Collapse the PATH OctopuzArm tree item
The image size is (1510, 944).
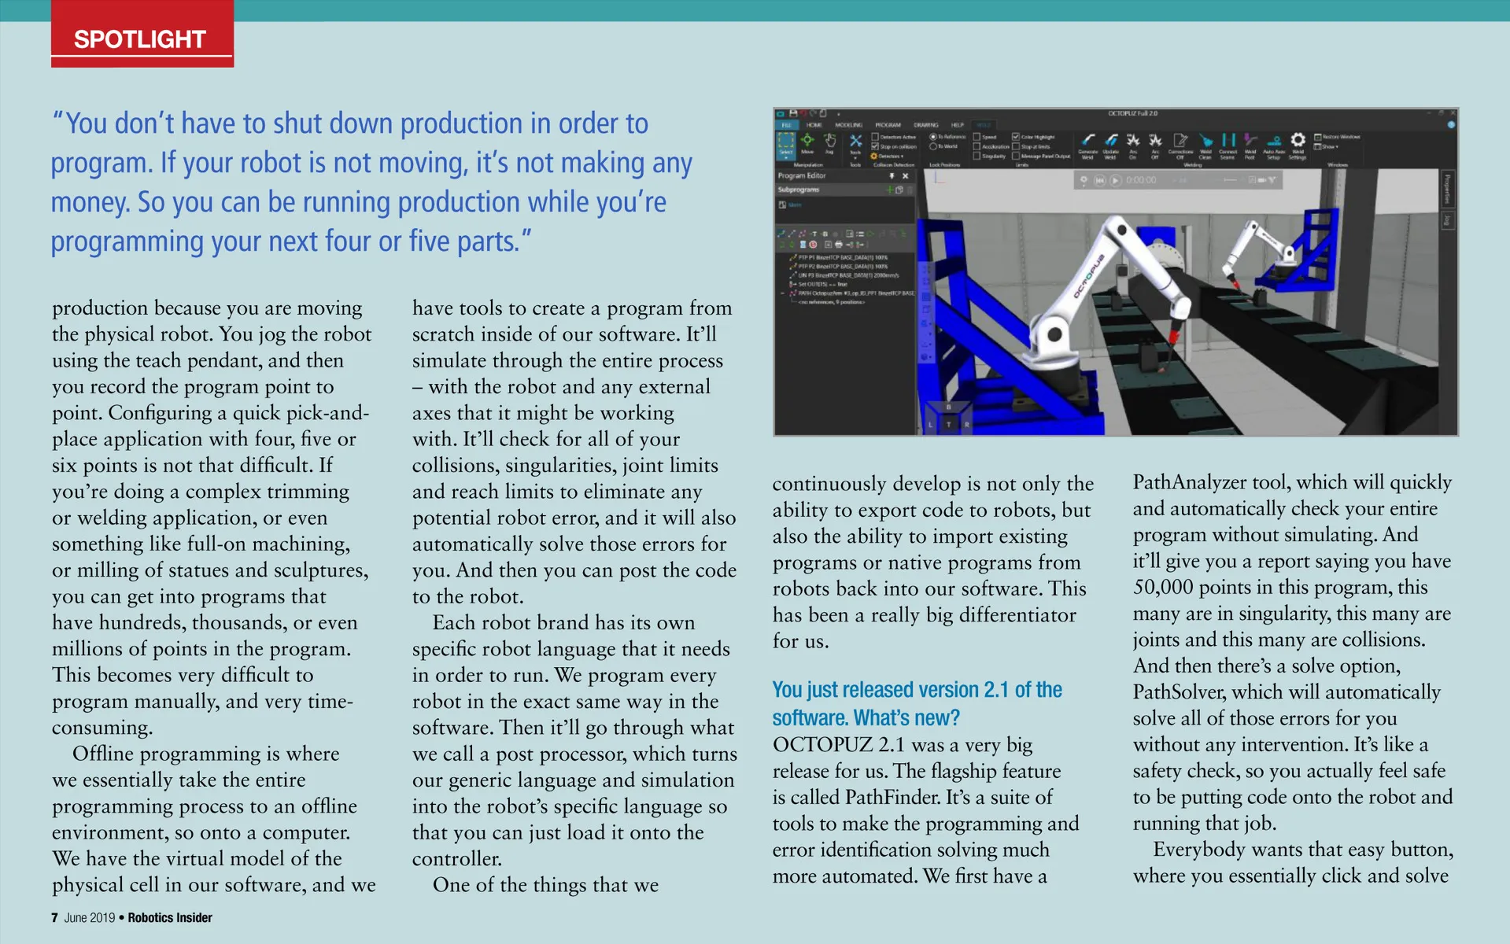pos(783,293)
